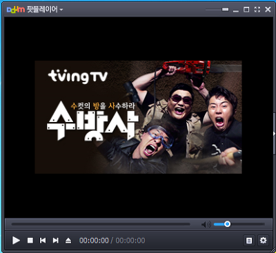
Task: Toggle the total duration time display
Action: coord(130,241)
